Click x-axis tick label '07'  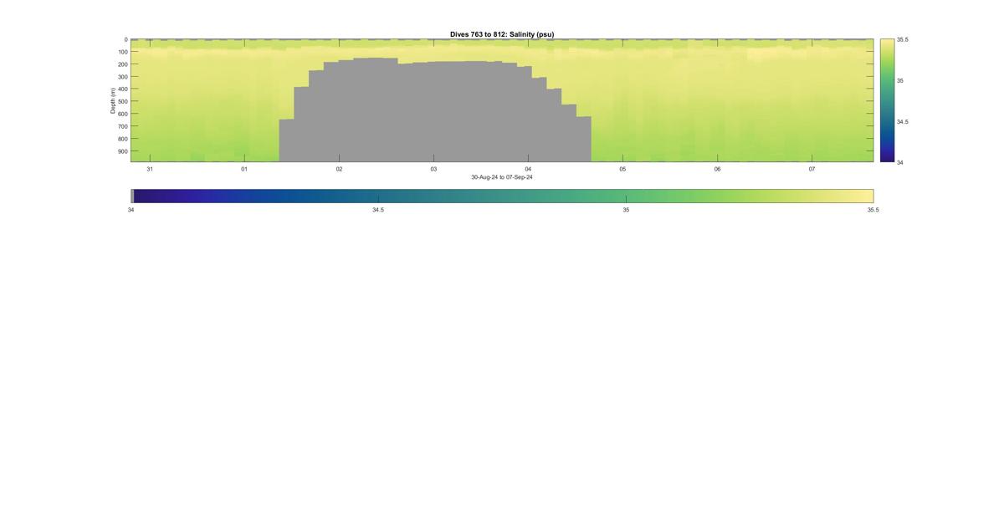[812, 169]
